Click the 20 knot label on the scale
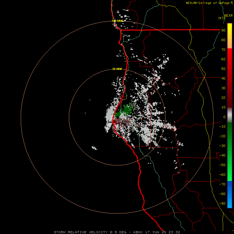Image resolution: width=234 pixels, height=234 pixels. tap(223, 97)
